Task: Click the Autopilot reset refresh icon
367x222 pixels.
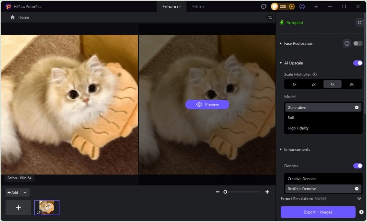Action: (358, 22)
